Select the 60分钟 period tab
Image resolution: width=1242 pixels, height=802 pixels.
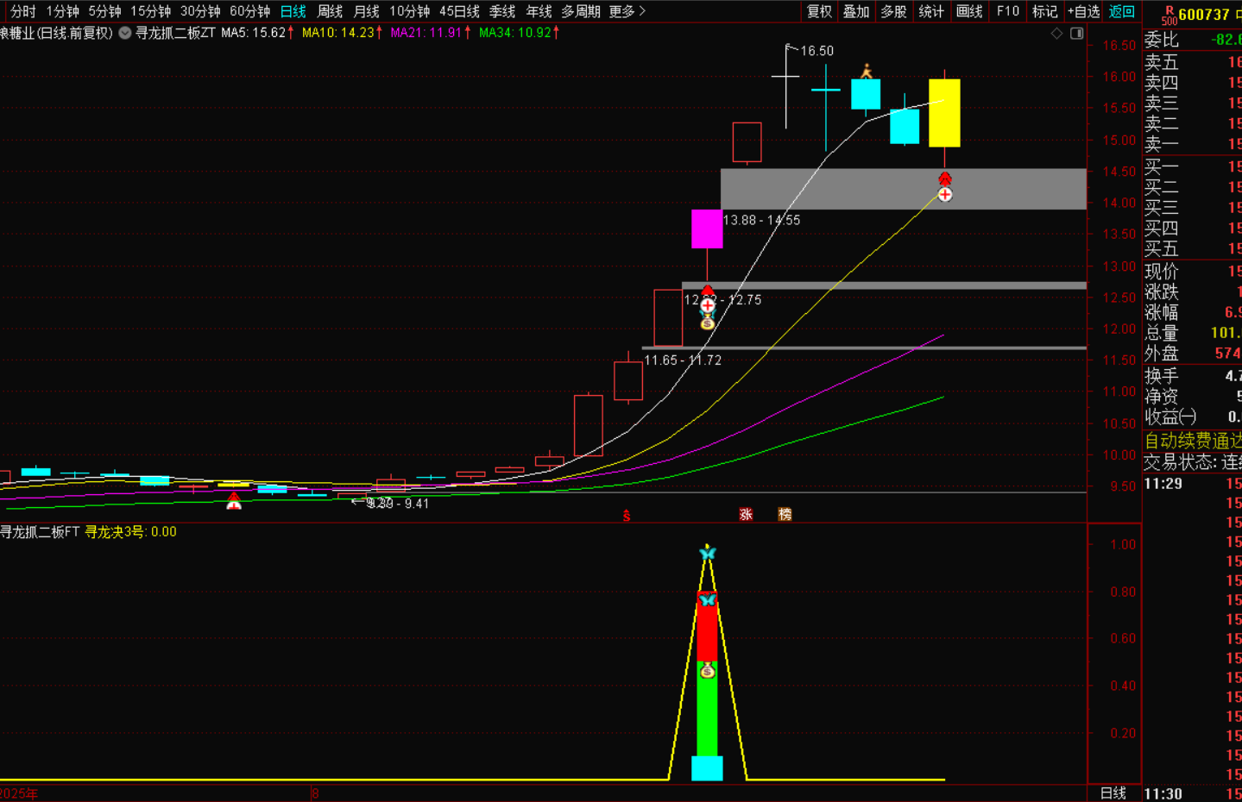[x=249, y=11]
